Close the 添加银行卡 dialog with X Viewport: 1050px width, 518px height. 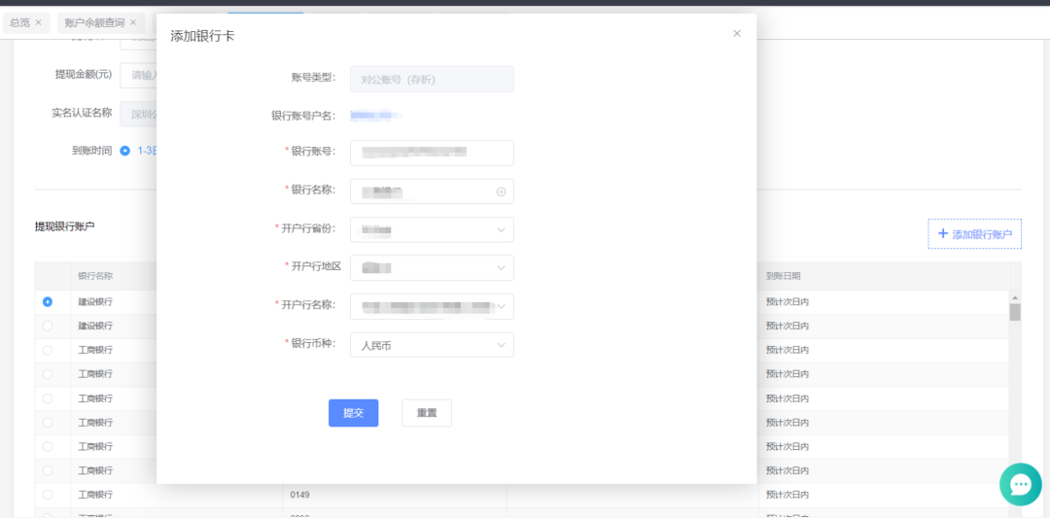[x=737, y=33]
